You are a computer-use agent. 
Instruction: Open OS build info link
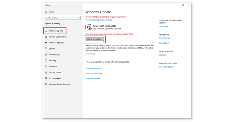pos(164,43)
